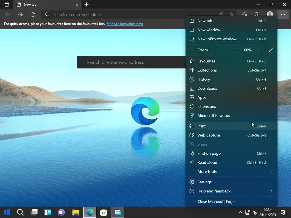Click the 100% zoom level value
The image size is (291, 218).
tap(247, 50)
